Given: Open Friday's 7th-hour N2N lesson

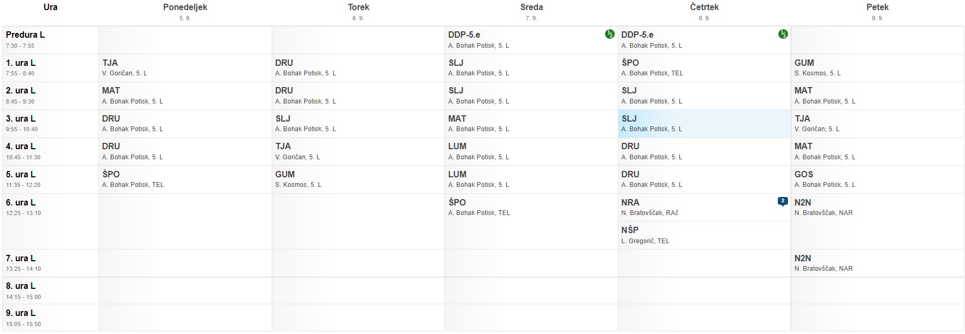Looking at the screenshot, I should point(877,263).
